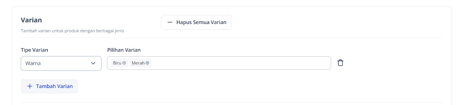Viewport: 465px width, 105px height.
Task: Remove the Biru tag via its x icon
Action: coord(124,63)
